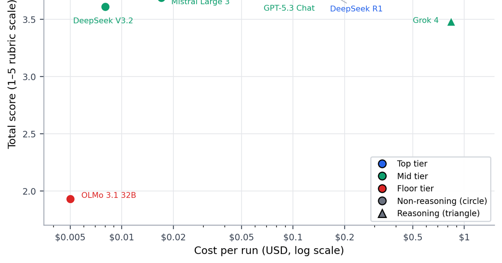Click the $0.05 tick label on the cost axis
This screenshot has height=263, width=502.
242,237
